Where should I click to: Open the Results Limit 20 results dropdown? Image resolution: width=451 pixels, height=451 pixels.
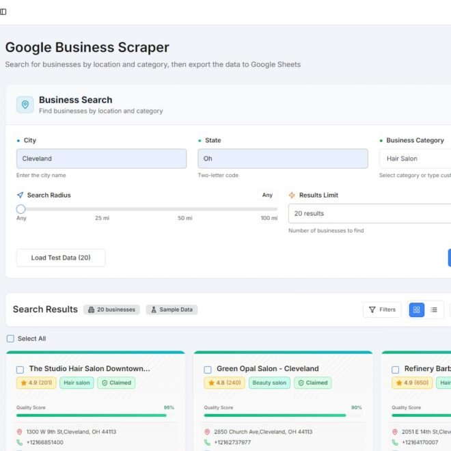[370, 213]
